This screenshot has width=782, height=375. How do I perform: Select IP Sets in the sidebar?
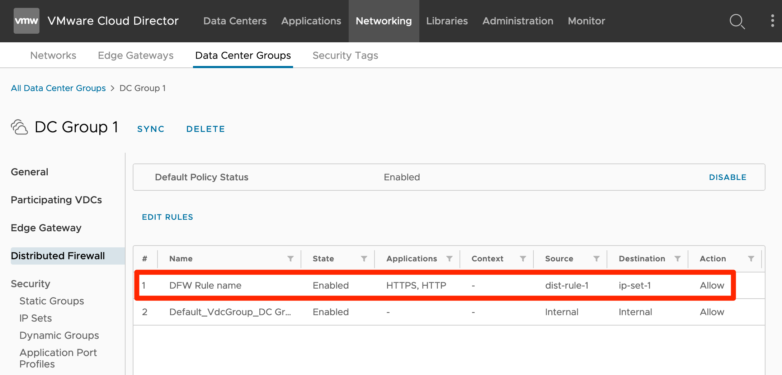pos(36,318)
